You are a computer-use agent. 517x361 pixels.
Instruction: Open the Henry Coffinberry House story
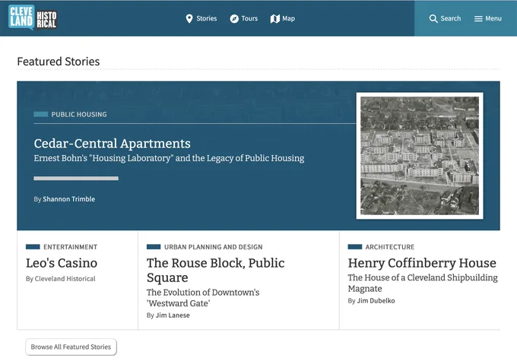click(422, 263)
